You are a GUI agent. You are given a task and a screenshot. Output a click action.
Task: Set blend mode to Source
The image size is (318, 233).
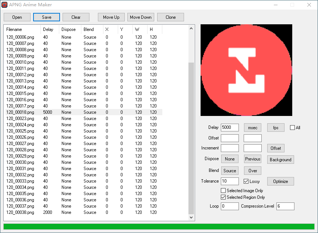click(x=230, y=171)
